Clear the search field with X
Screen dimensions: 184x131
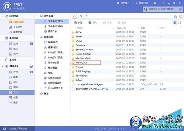coord(180,9)
